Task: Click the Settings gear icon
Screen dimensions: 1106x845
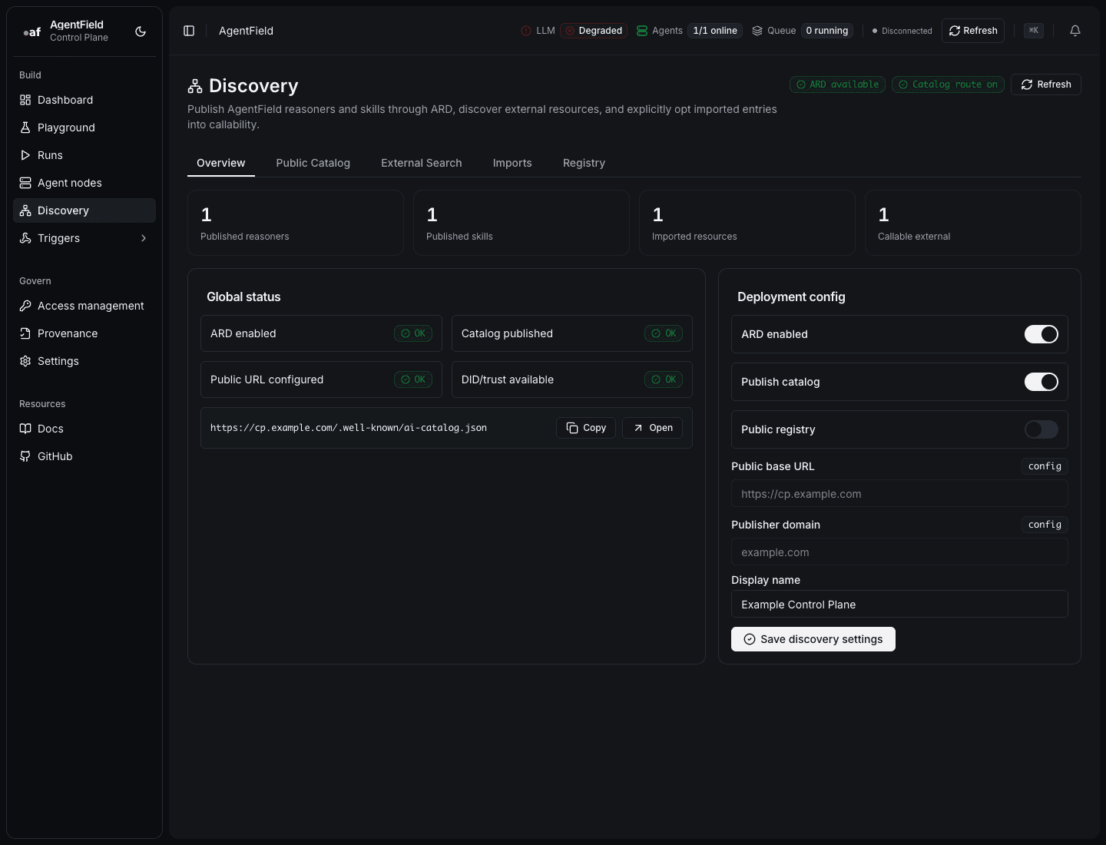Action: 25,361
